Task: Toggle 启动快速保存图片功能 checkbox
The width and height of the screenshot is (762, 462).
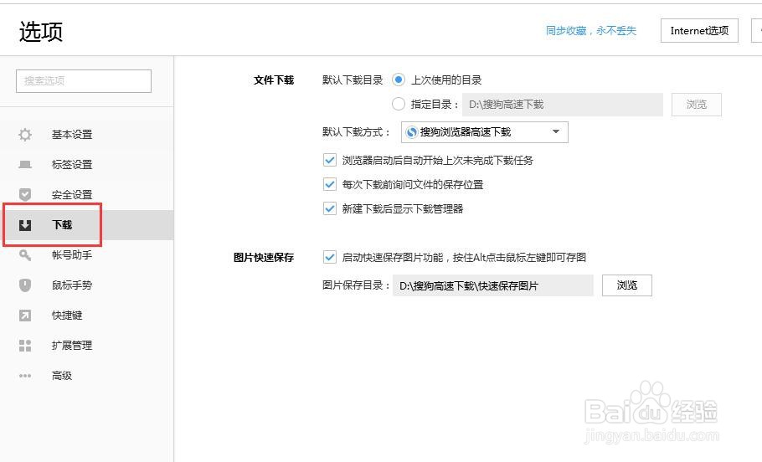Action: (x=329, y=258)
